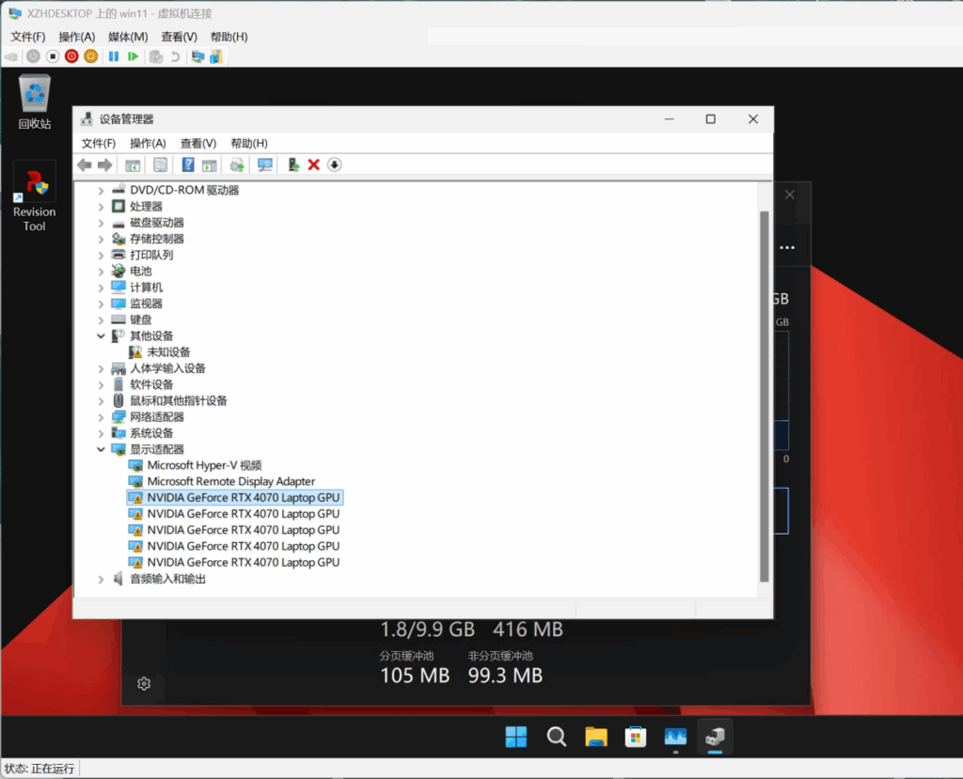Click the Scan for hardware changes icon
Viewport: 963px width, 779px height.
(265, 165)
